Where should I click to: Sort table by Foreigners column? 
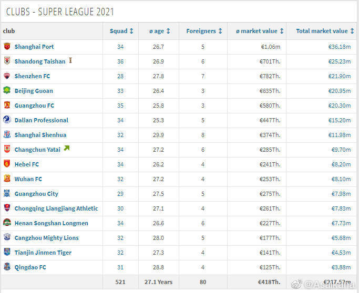[204, 31]
